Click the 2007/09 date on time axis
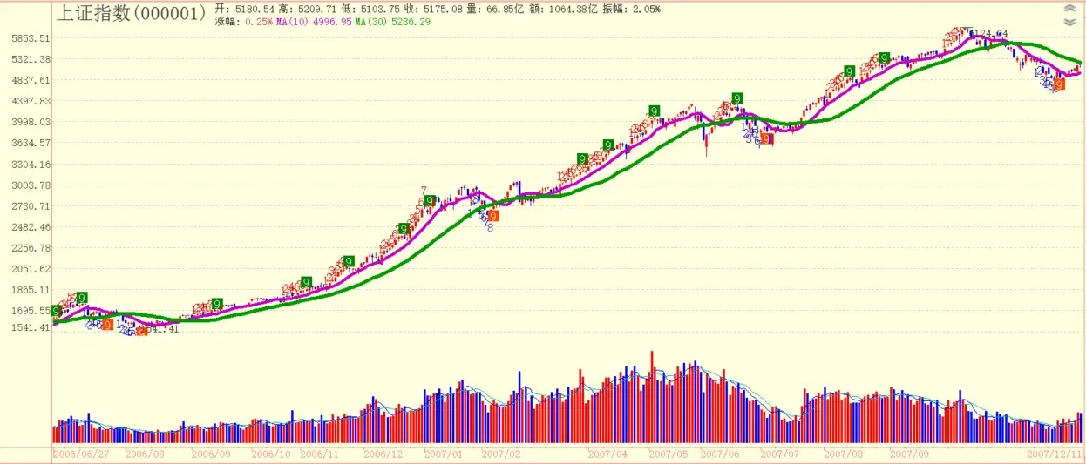1086x464 pixels. pos(910,454)
